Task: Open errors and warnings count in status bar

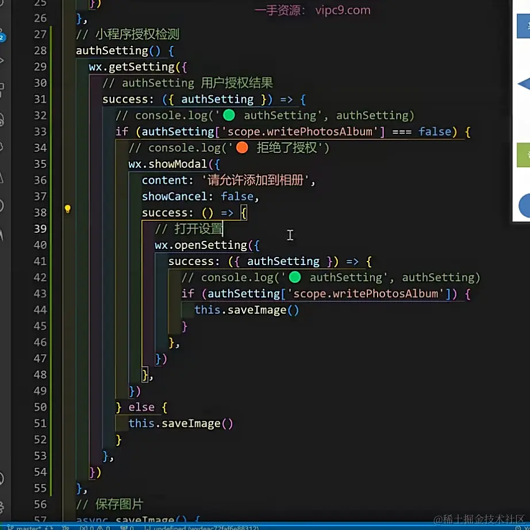Action: pyautogui.click(x=95, y=528)
